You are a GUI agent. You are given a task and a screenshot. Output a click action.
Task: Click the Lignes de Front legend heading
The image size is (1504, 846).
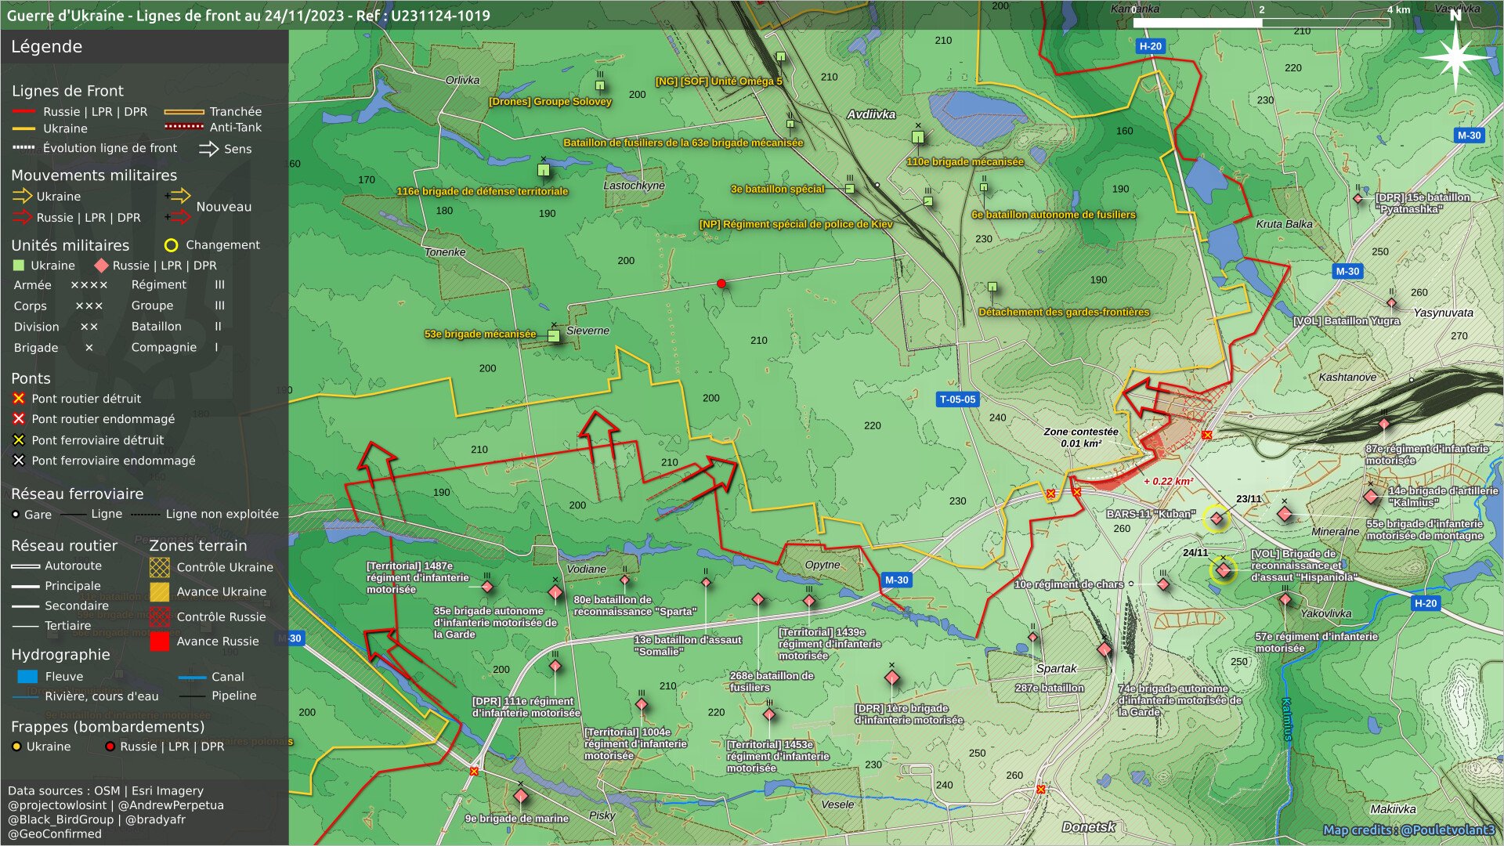67,91
